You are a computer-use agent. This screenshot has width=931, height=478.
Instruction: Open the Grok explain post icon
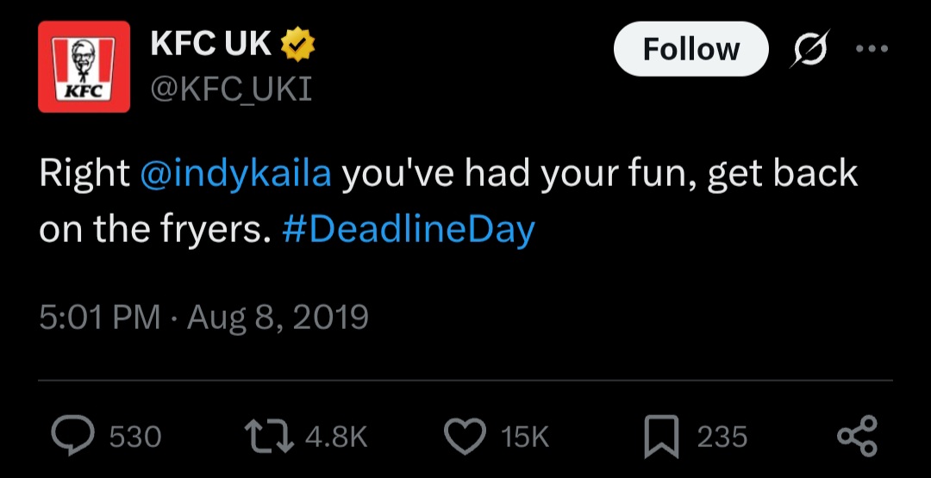coord(808,48)
